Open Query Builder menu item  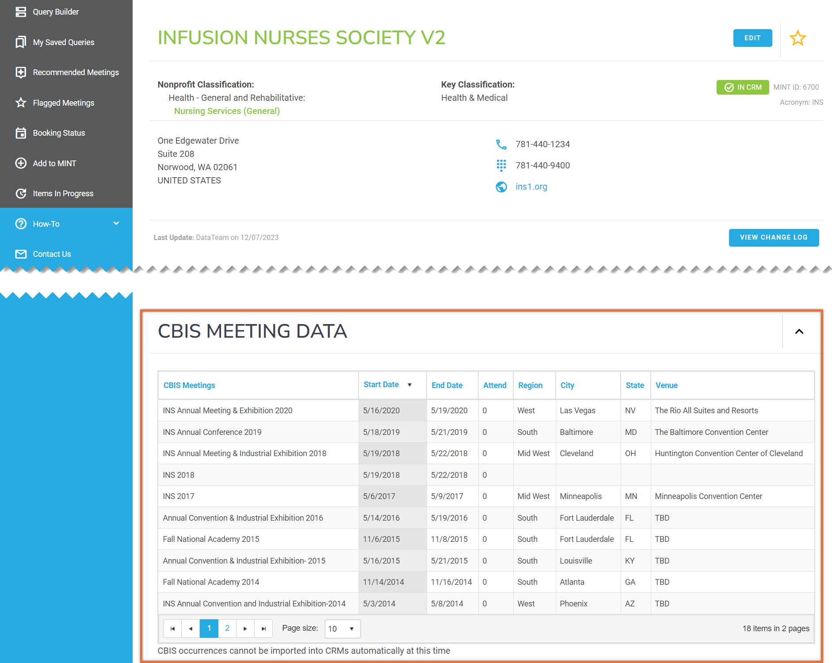(x=56, y=12)
